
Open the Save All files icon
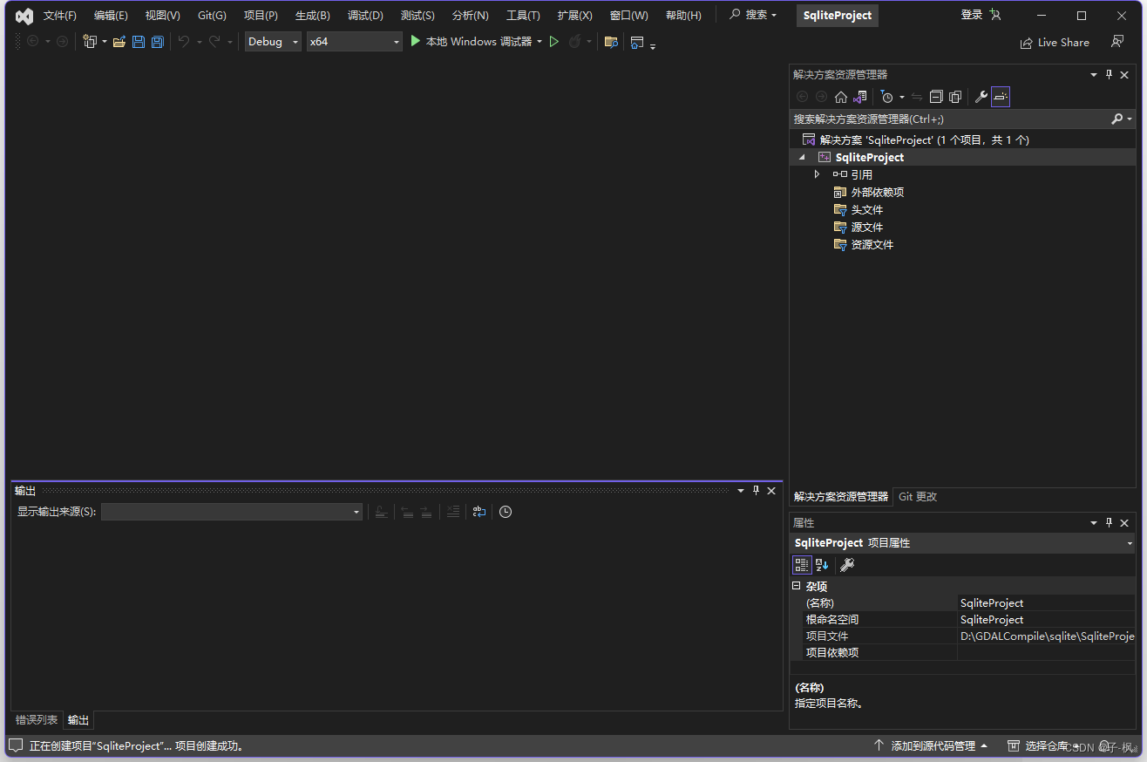157,41
